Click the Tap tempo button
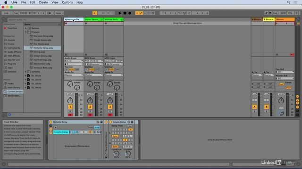Image resolution: width=302 pixels, height=169 pixels. pos(16,13)
